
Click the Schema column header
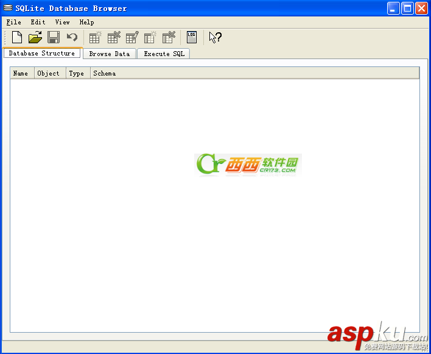click(255, 73)
